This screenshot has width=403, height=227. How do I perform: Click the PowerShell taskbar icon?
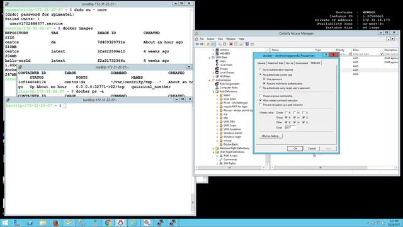(x=30, y=223)
